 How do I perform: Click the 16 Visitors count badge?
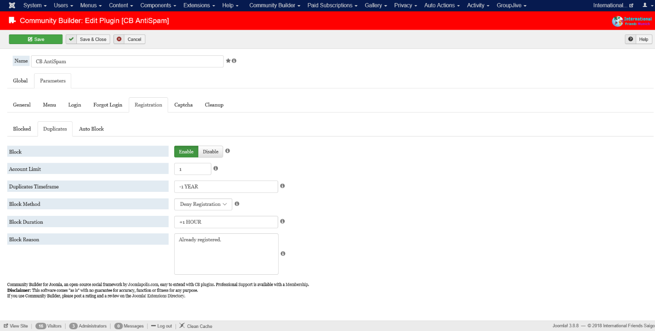coord(41,326)
